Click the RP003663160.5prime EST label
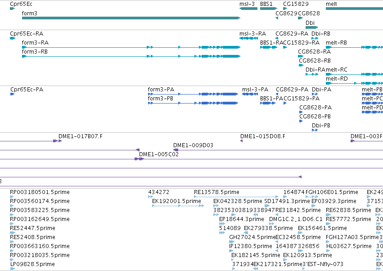This screenshot has width=383, height=271. tap(40, 246)
